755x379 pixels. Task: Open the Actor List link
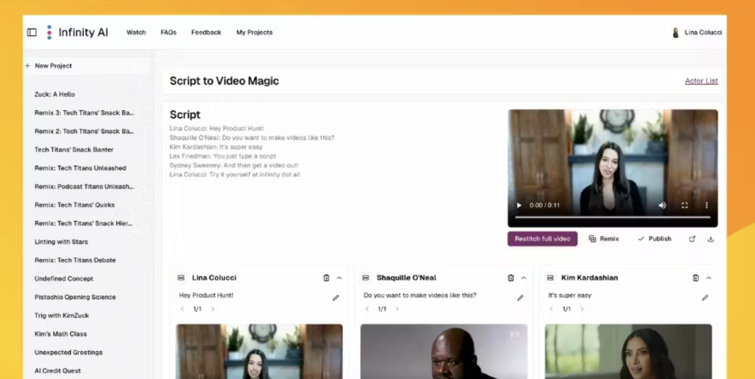tap(701, 81)
